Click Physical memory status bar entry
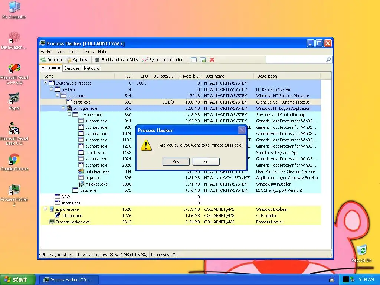The height and width of the screenshot is (285, 380). (113, 255)
